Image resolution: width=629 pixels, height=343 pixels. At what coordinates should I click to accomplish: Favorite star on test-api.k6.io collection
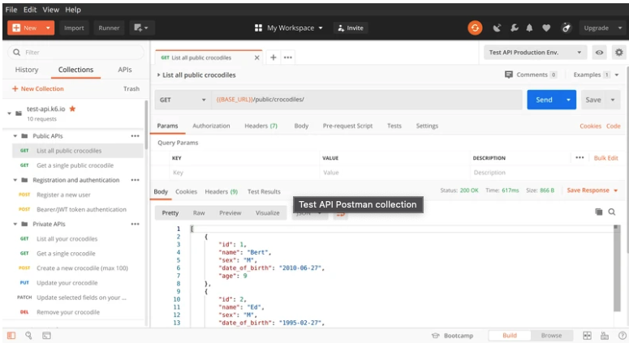(72, 109)
